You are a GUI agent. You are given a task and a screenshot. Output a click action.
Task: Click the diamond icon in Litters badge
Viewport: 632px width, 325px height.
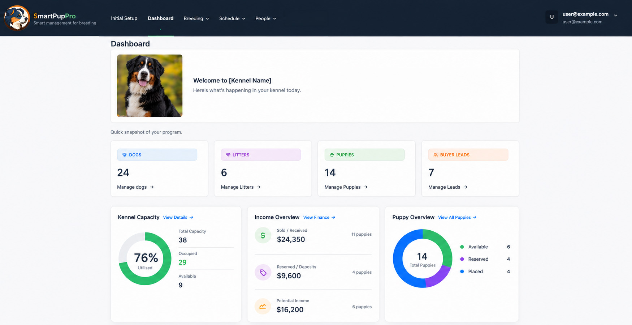(x=228, y=155)
